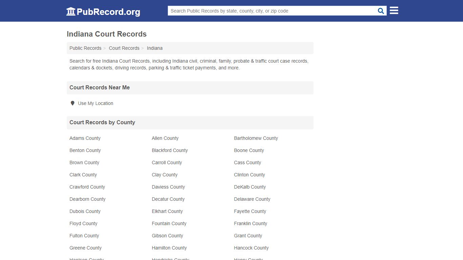Click the location pin icon
463x260 pixels.
click(72, 103)
